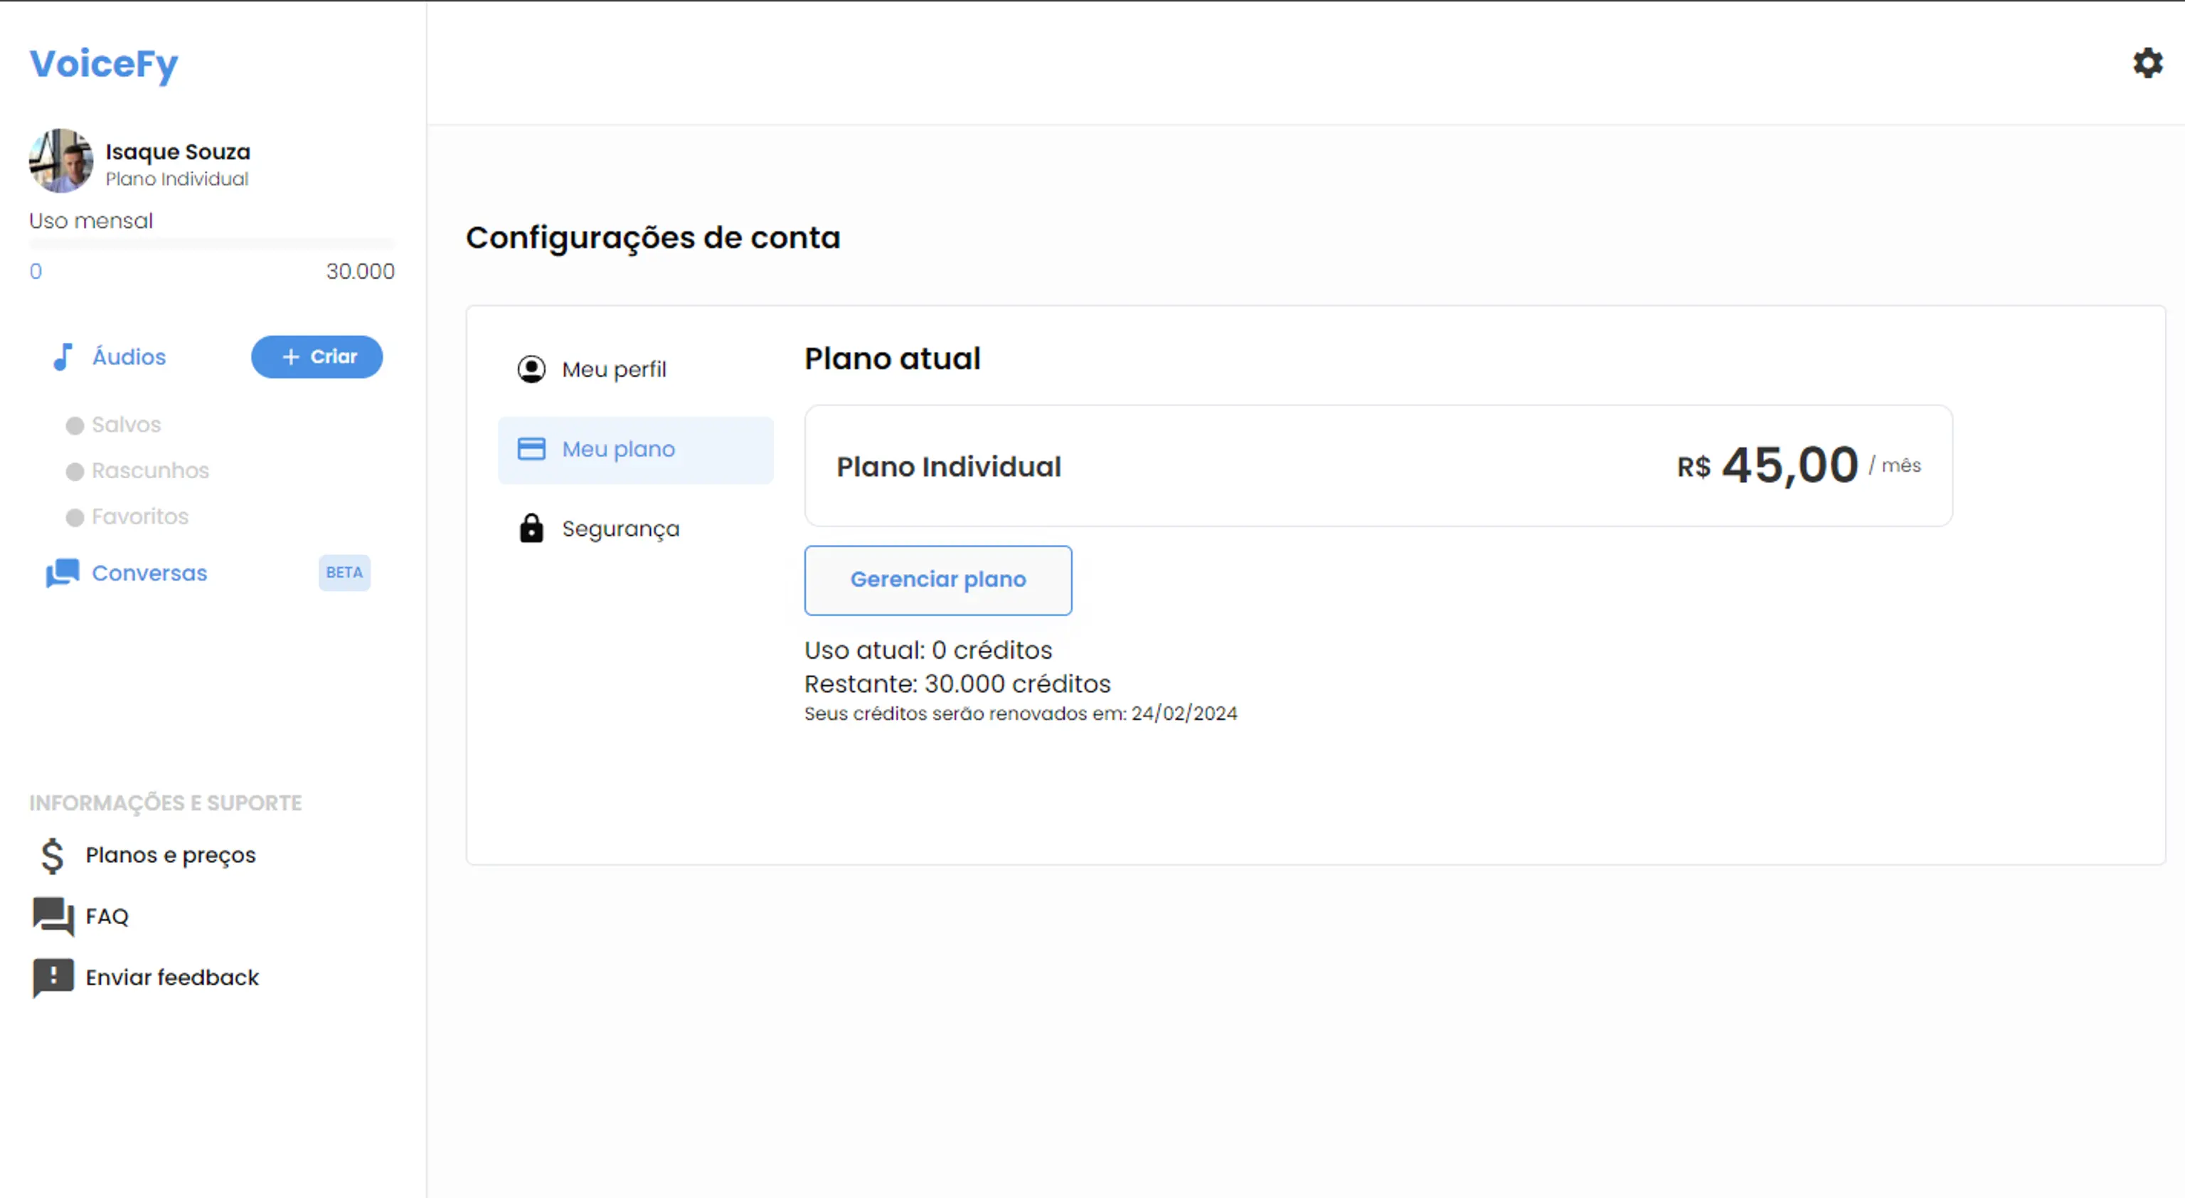The image size is (2185, 1198).
Task: Open the Conversas chat icon
Action: [x=61, y=573]
